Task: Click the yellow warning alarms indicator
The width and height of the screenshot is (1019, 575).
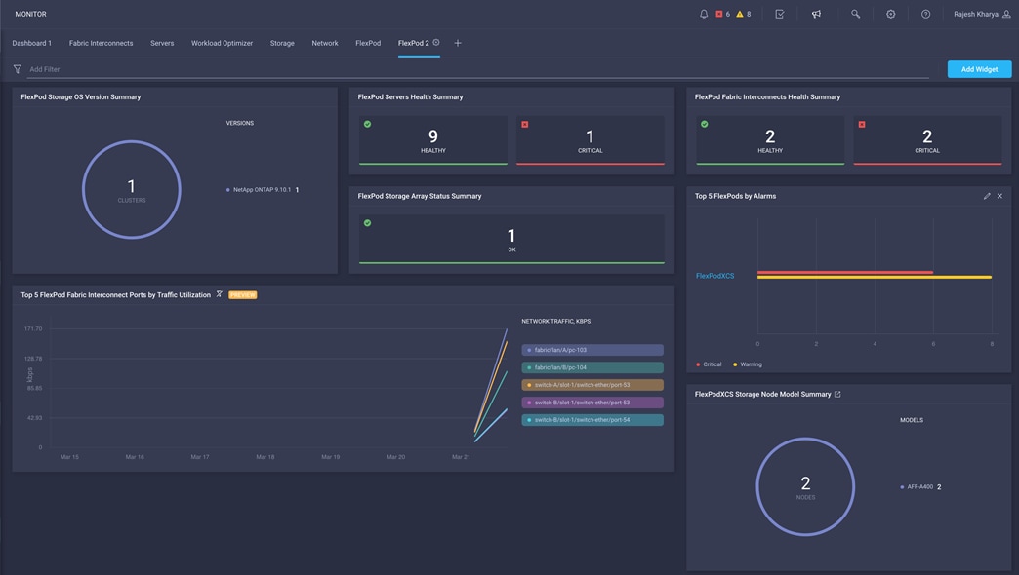Action: tap(744, 14)
